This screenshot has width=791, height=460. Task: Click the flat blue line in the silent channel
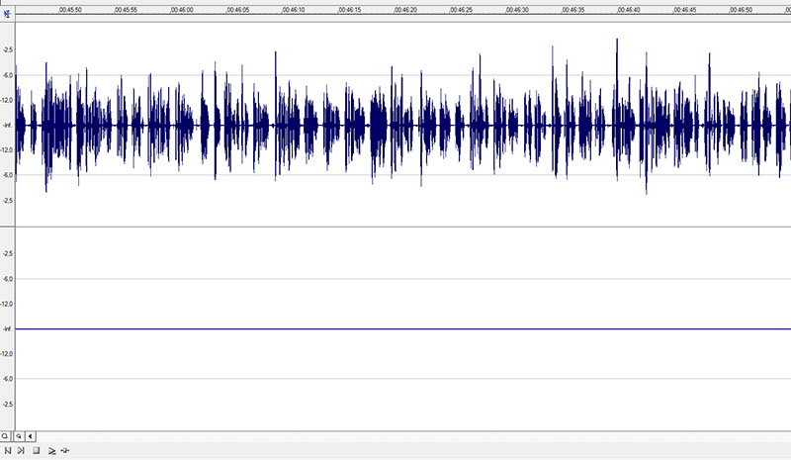coord(395,328)
